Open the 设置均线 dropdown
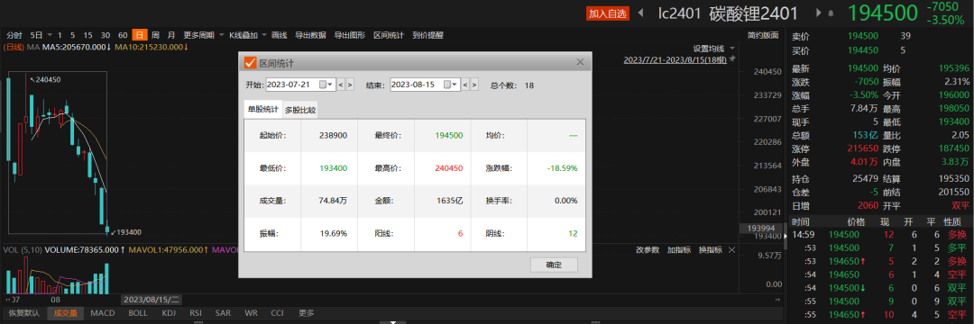This screenshot has height=324, width=974. click(713, 49)
